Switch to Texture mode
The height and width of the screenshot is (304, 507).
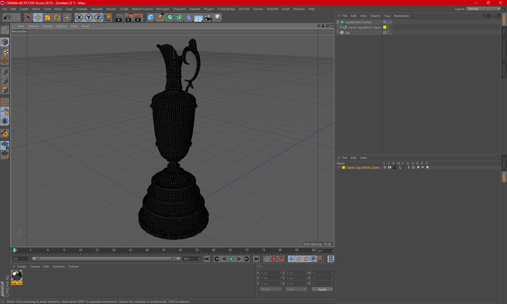click(5, 52)
